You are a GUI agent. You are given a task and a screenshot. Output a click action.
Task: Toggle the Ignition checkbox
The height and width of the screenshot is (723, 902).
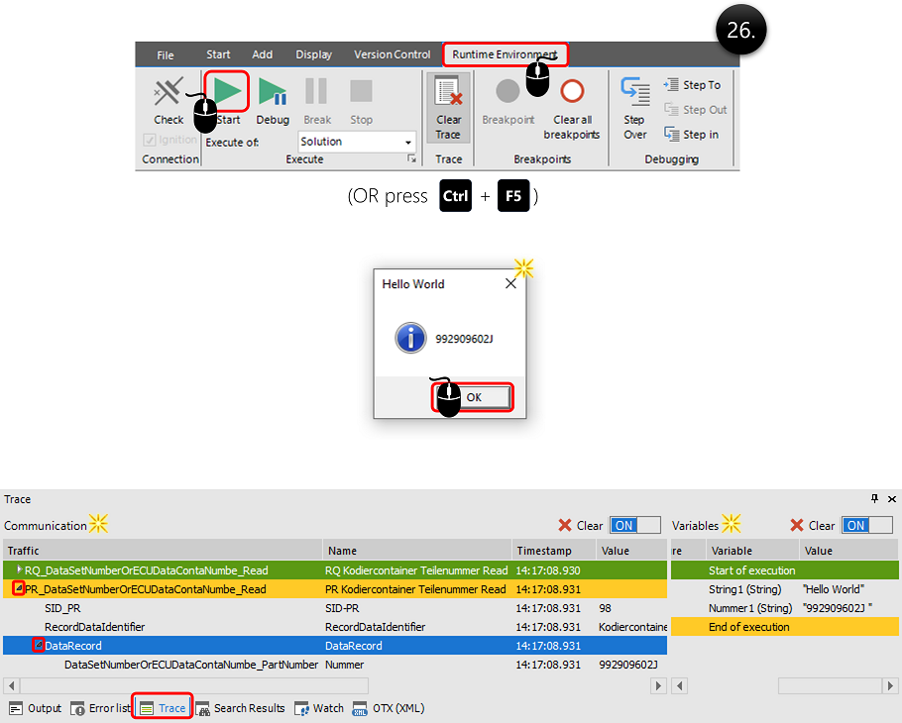click(x=151, y=140)
